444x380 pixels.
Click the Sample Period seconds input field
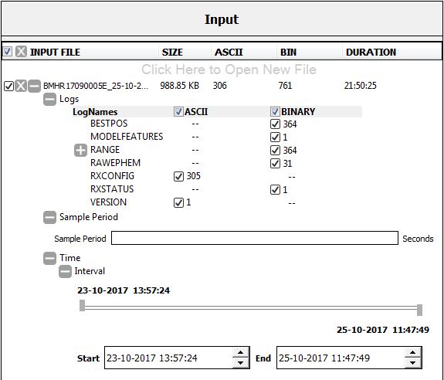pyautogui.click(x=255, y=238)
